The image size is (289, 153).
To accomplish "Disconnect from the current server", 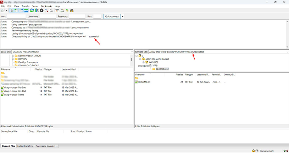I will 47,11.
